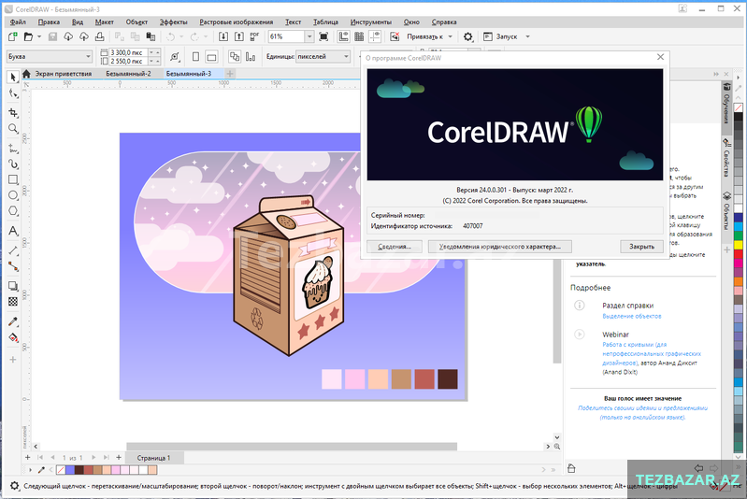Select the Artistic Media tool

click(13, 164)
